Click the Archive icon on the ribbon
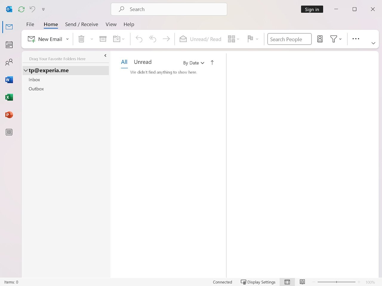This screenshot has height=286, width=382. [103, 39]
